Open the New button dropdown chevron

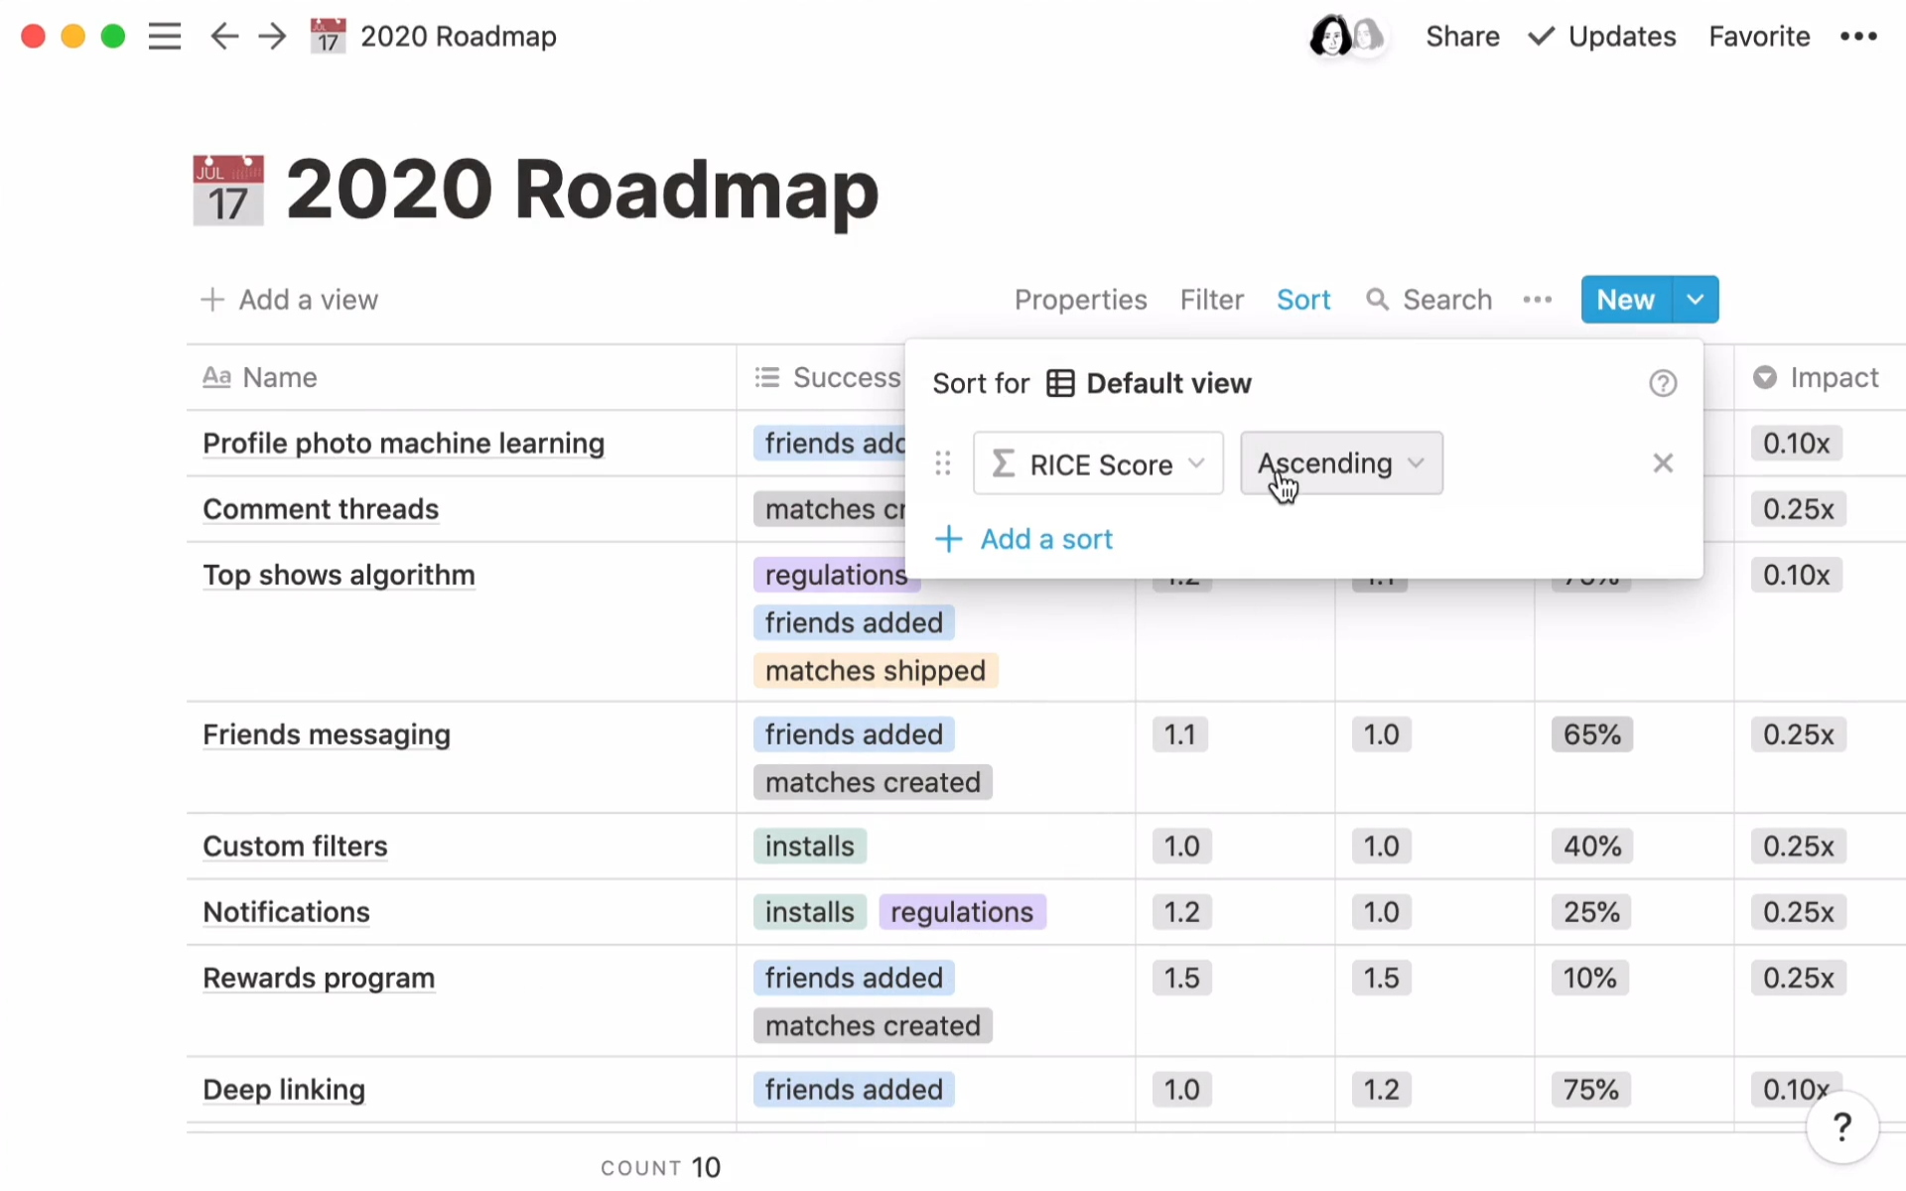(1695, 300)
